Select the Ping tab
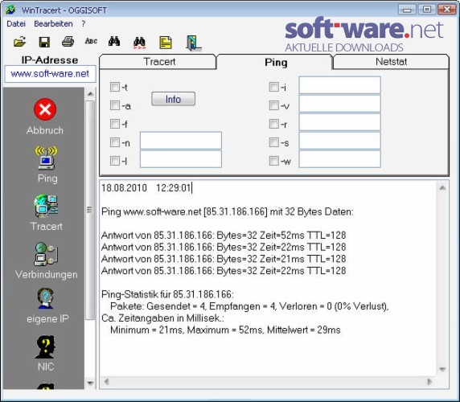 tap(275, 62)
